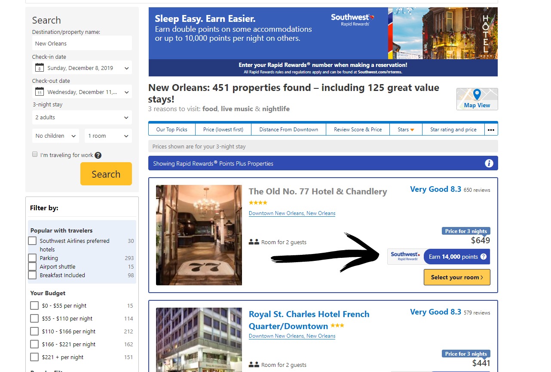551x372 pixels.
Task: Check the $166 - $221 per night budget
Action: 34,344
